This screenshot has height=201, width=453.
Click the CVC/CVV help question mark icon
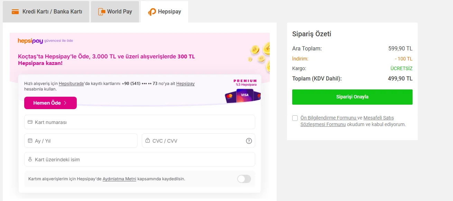coord(249,141)
